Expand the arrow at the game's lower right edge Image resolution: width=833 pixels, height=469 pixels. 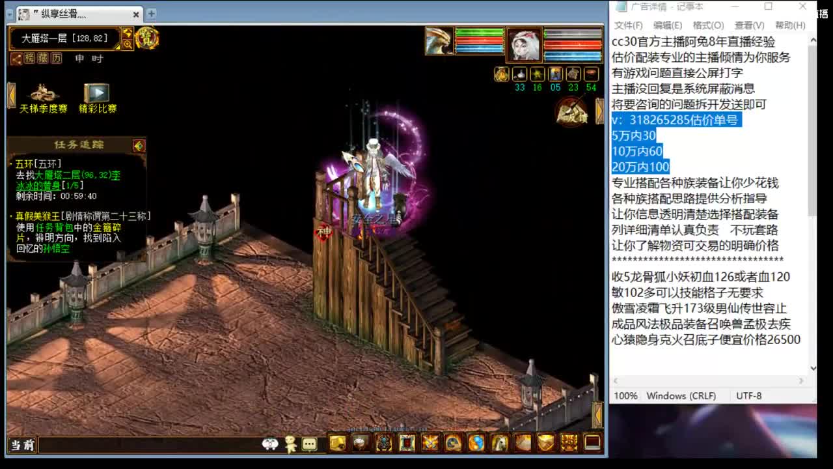598,415
